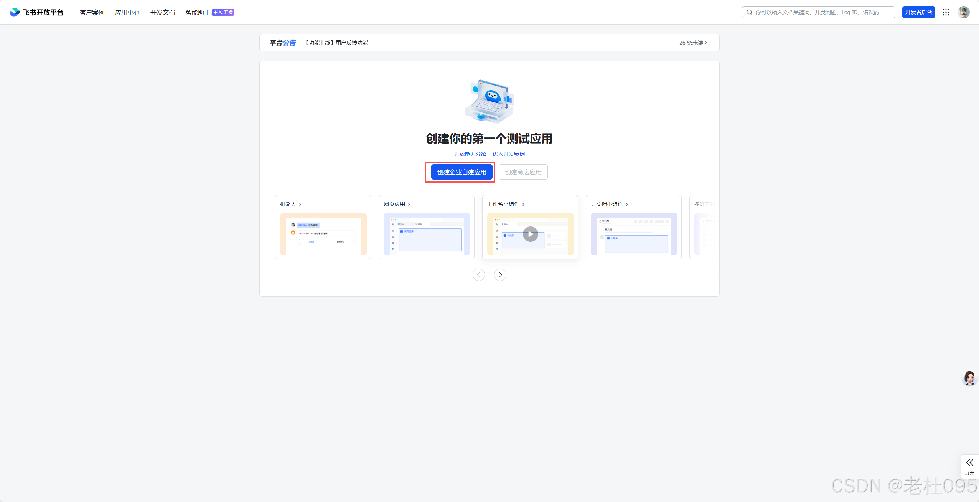Open the 机器人 preview thumbnail
Screen dimensions: 979x502
click(323, 234)
